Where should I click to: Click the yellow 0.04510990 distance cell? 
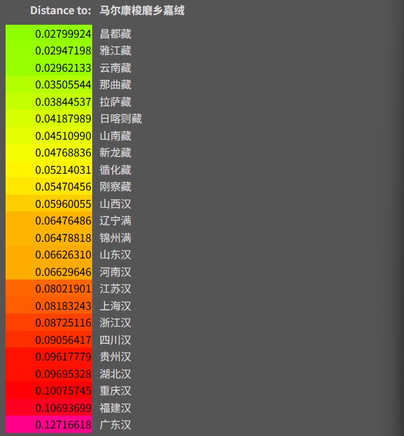(x=49, y=136)
